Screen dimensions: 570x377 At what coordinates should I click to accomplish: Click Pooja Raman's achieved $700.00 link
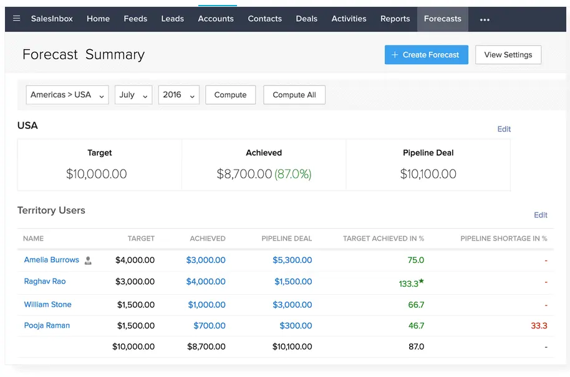209,325
